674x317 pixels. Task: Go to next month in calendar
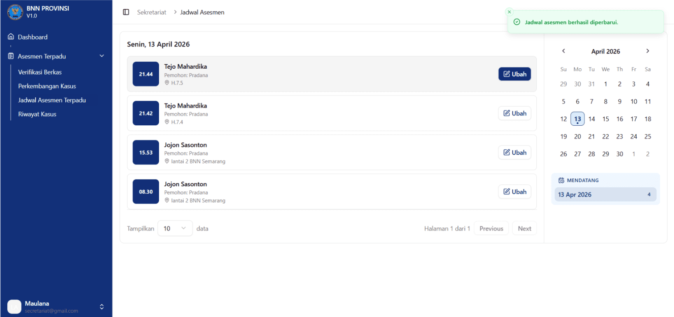[x=648, y=51]
